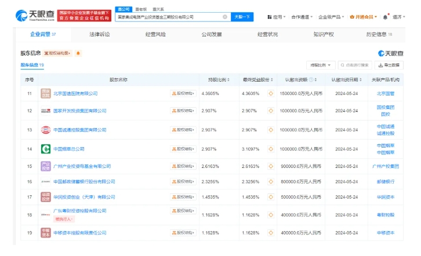The width and height of the screenshot is (421, 256).
Task: Clear the search box with the X icon
Action: click(x=225, y=17)
